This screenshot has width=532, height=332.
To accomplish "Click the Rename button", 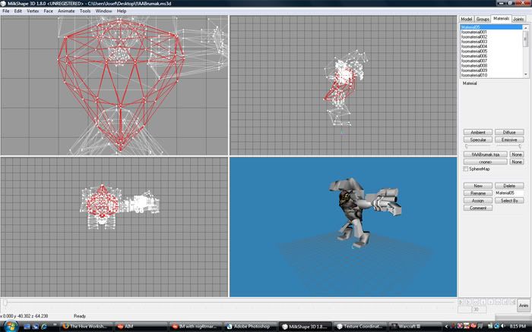I will coord(478,193).
